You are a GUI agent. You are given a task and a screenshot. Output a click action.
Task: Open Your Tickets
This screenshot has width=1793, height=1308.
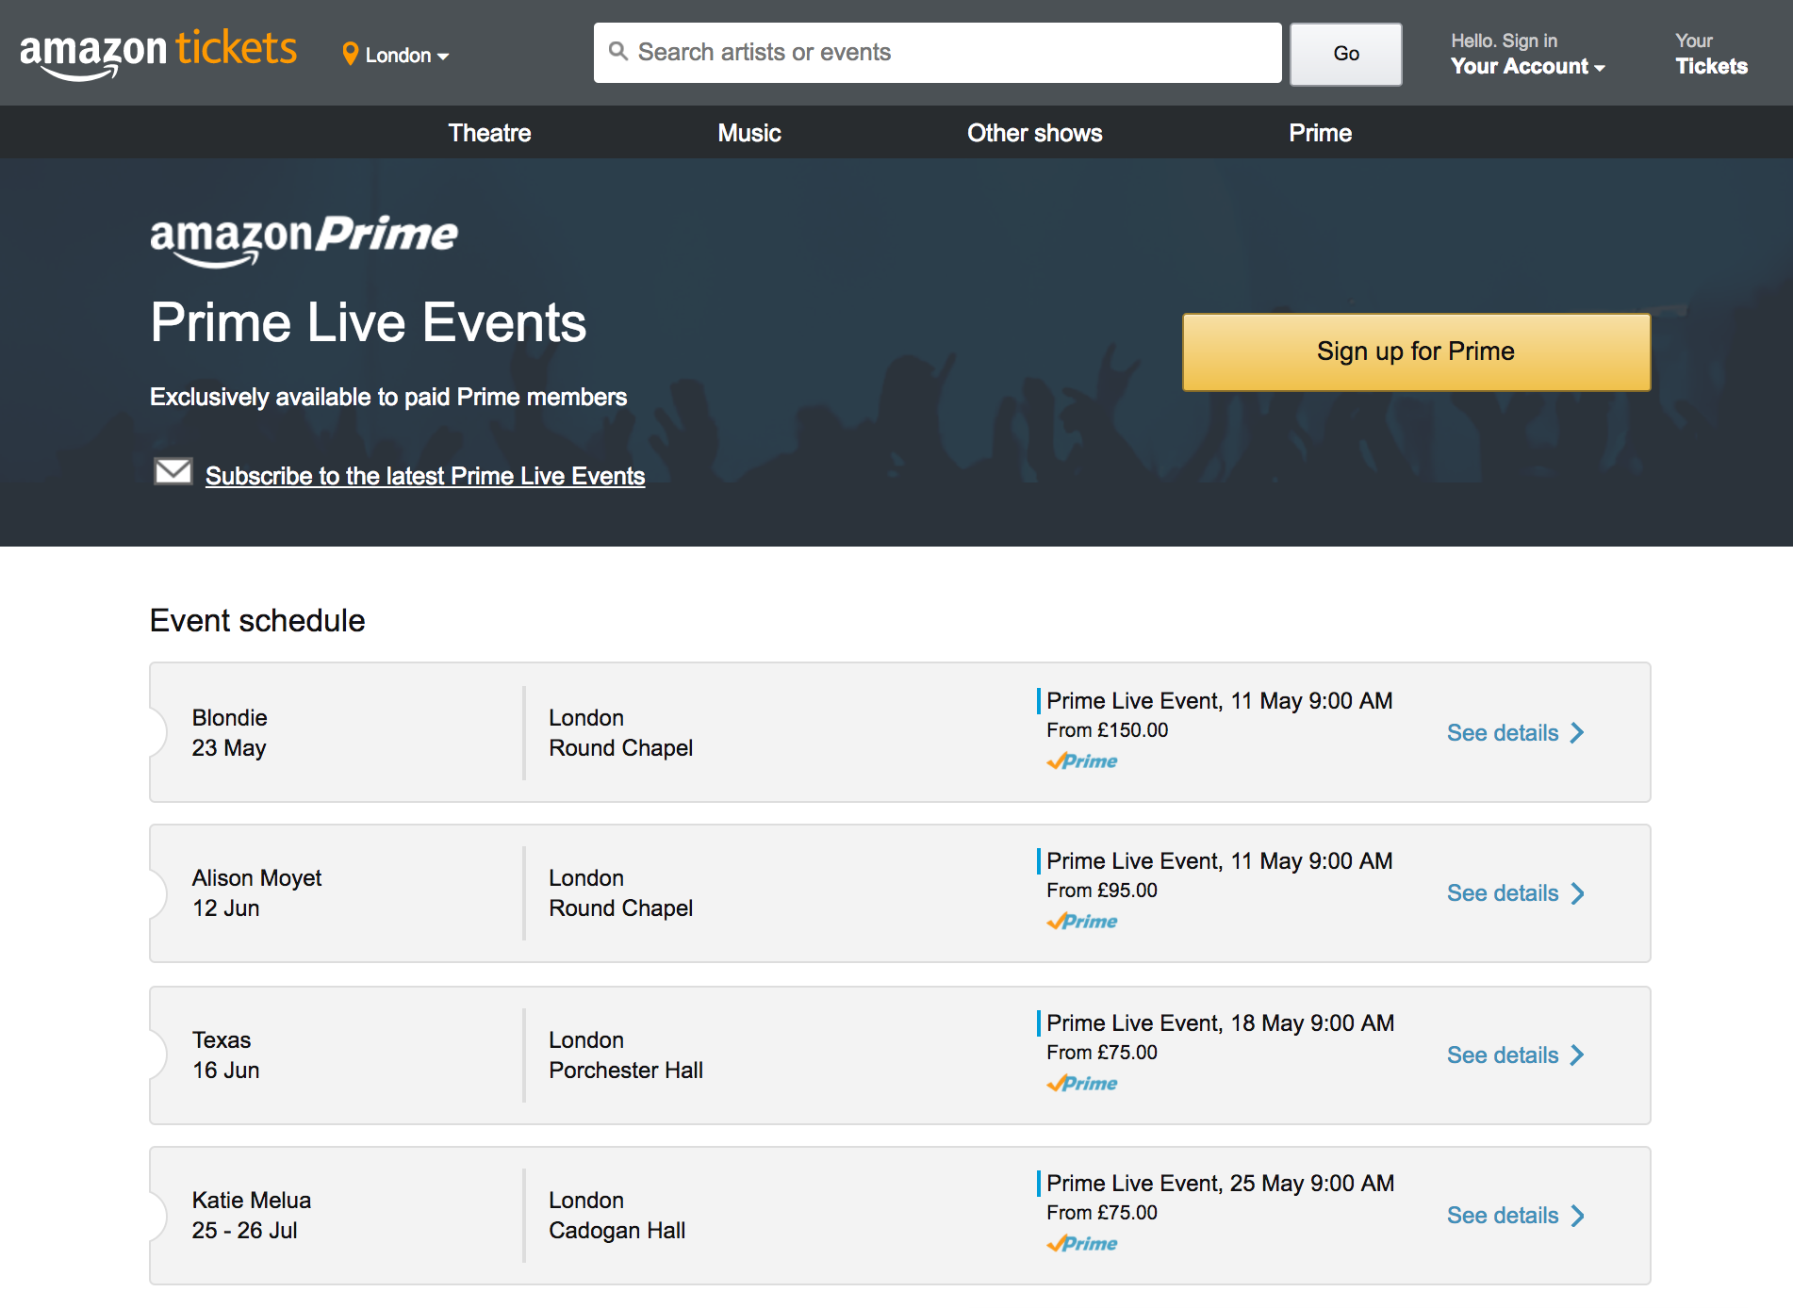point(1711,54)
